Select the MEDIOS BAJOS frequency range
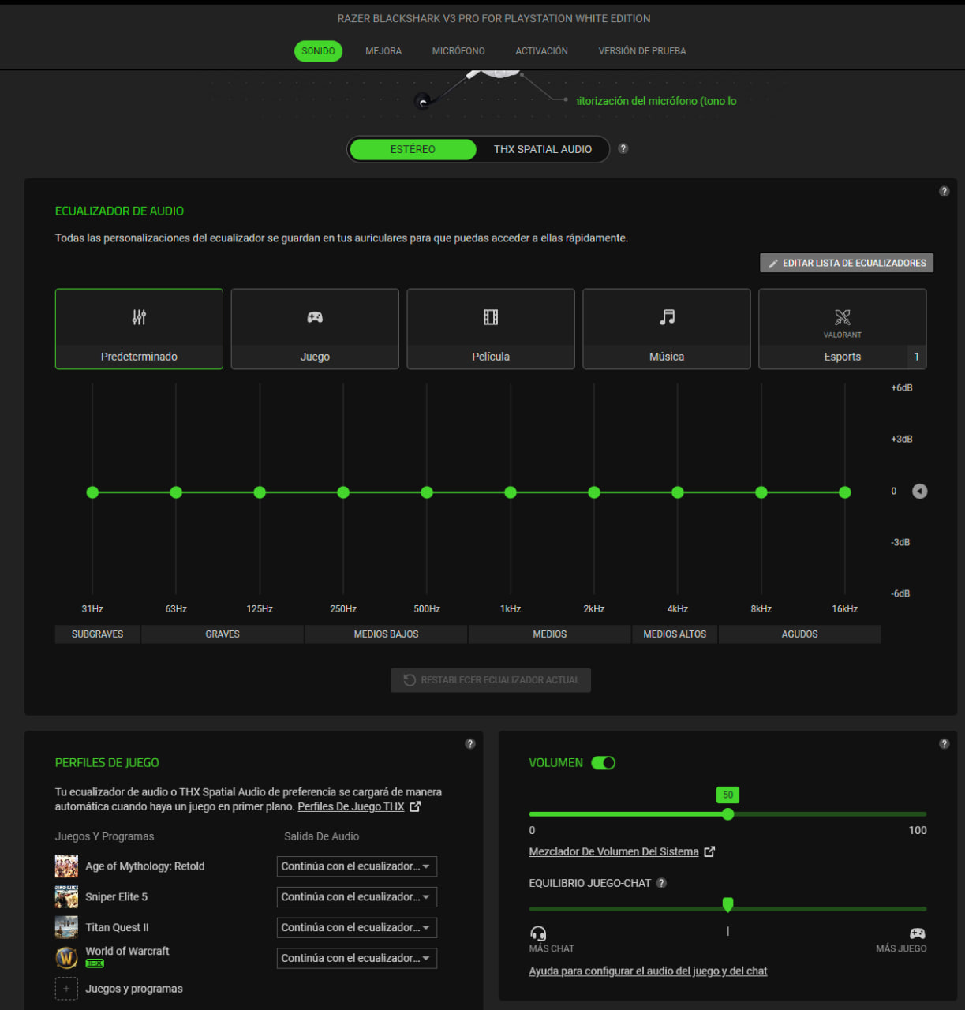 [x=387, y=634]
